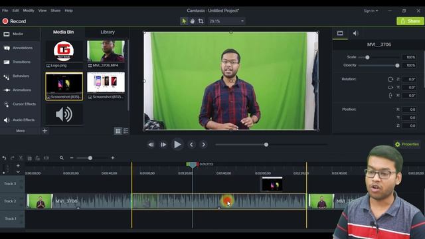Click the add media plus button
This screenshot has height=239, width=425.
click(x=44, y=131)
